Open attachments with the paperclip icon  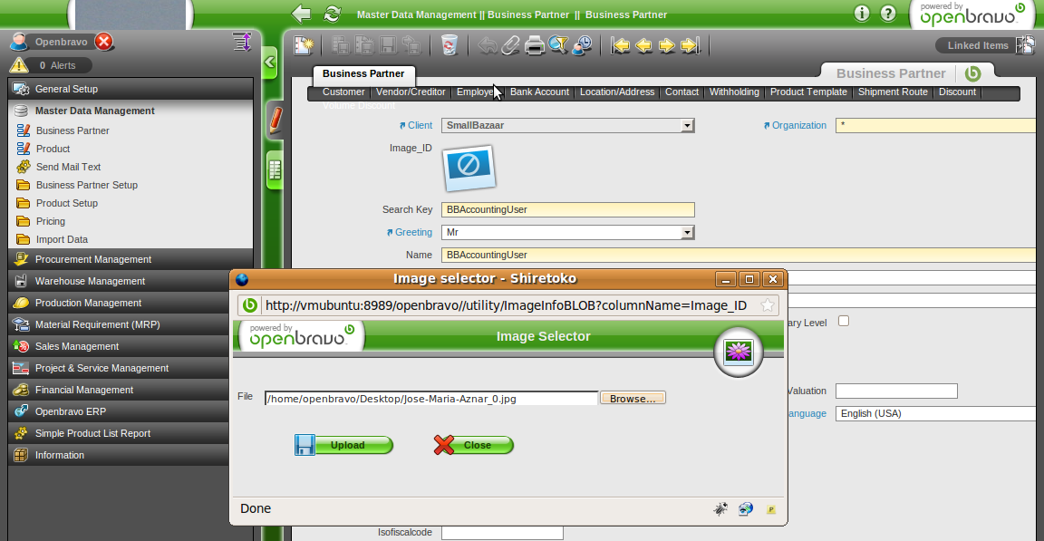pyautogui.click(x=510, y=45)
